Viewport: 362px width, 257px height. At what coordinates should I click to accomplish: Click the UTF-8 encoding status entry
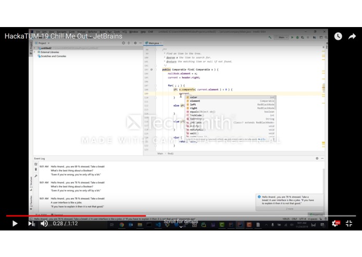pos(303,219)
